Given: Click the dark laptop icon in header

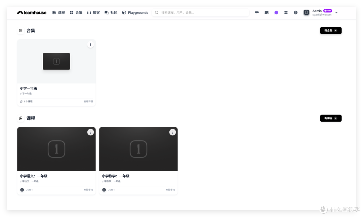Looking at the screenshot, I should pyautogui.click(x=267, y=12).
